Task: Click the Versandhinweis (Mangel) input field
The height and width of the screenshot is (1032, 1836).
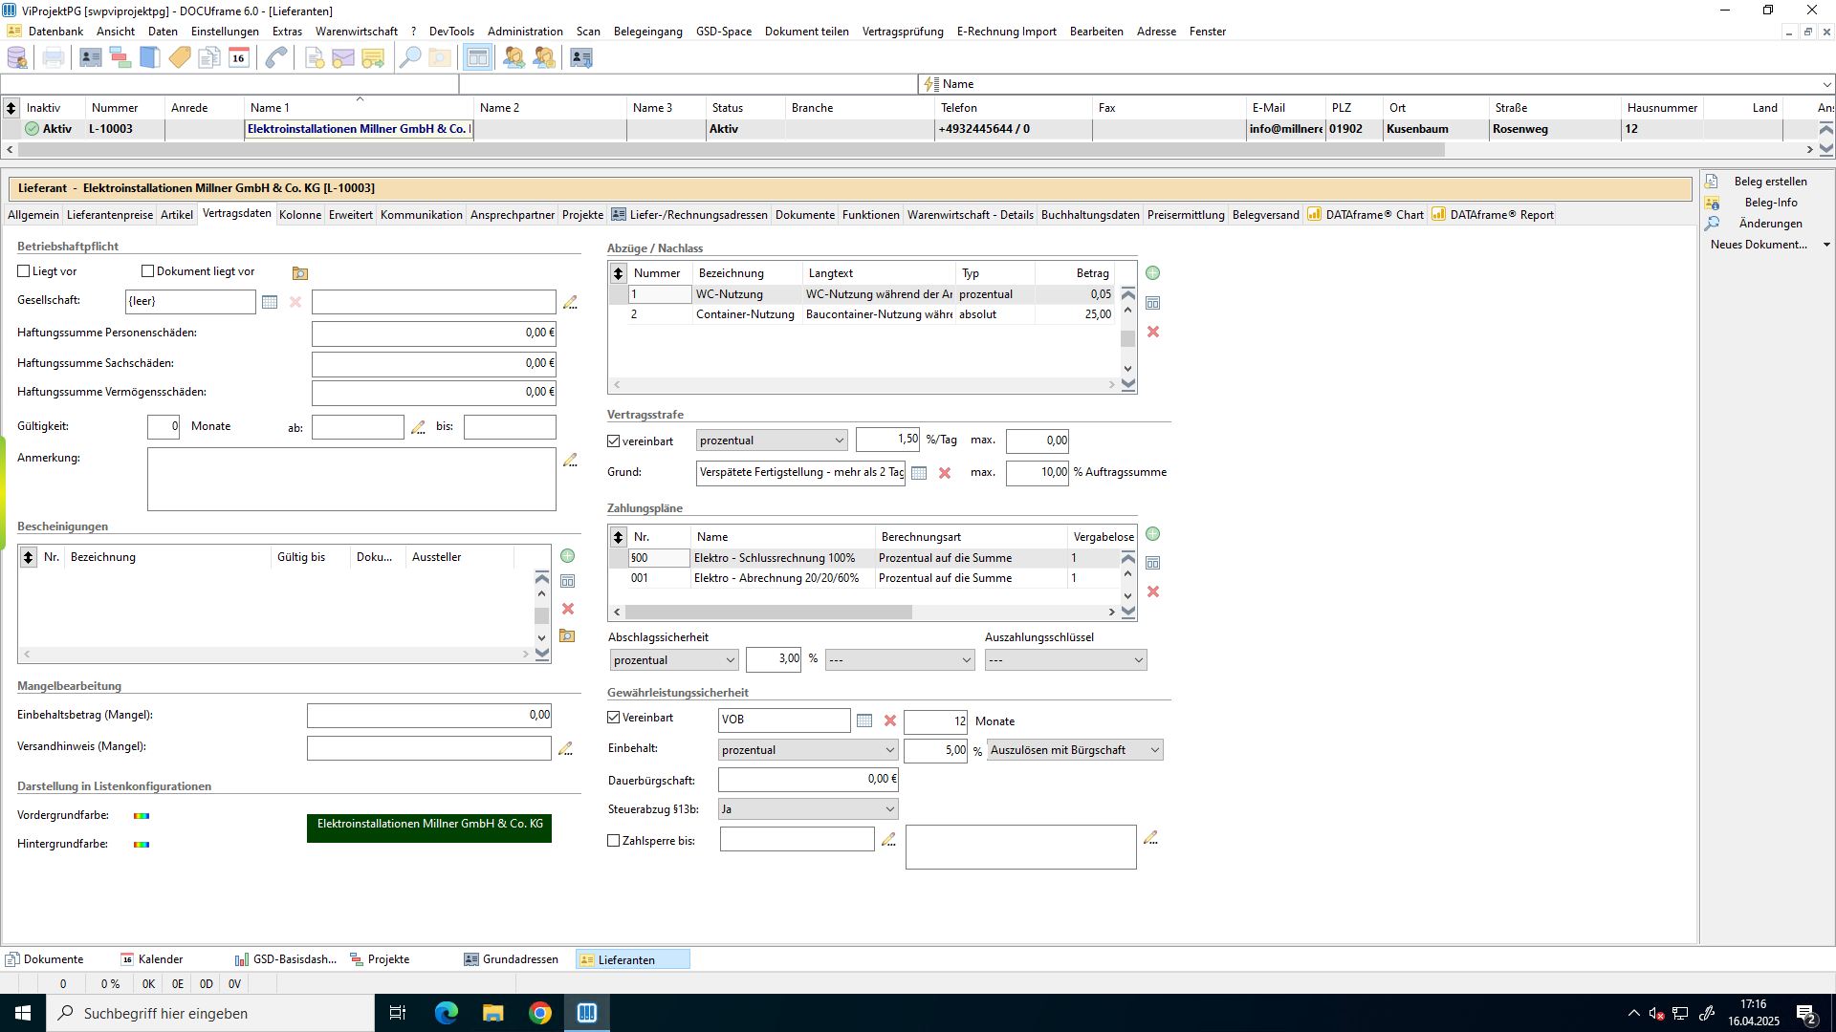Action: point(428,748)
